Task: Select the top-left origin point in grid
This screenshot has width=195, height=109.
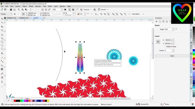Action: [x=157, y=40]
